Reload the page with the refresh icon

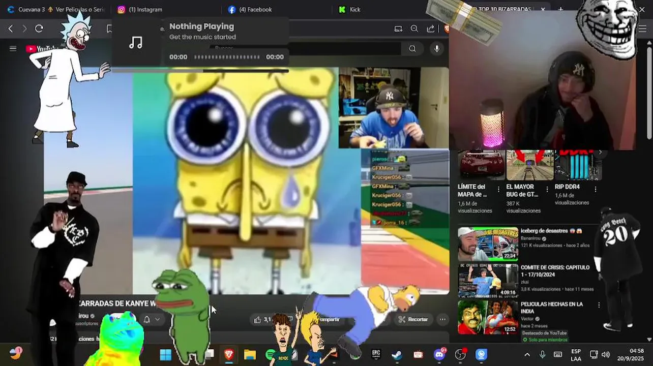39,28
